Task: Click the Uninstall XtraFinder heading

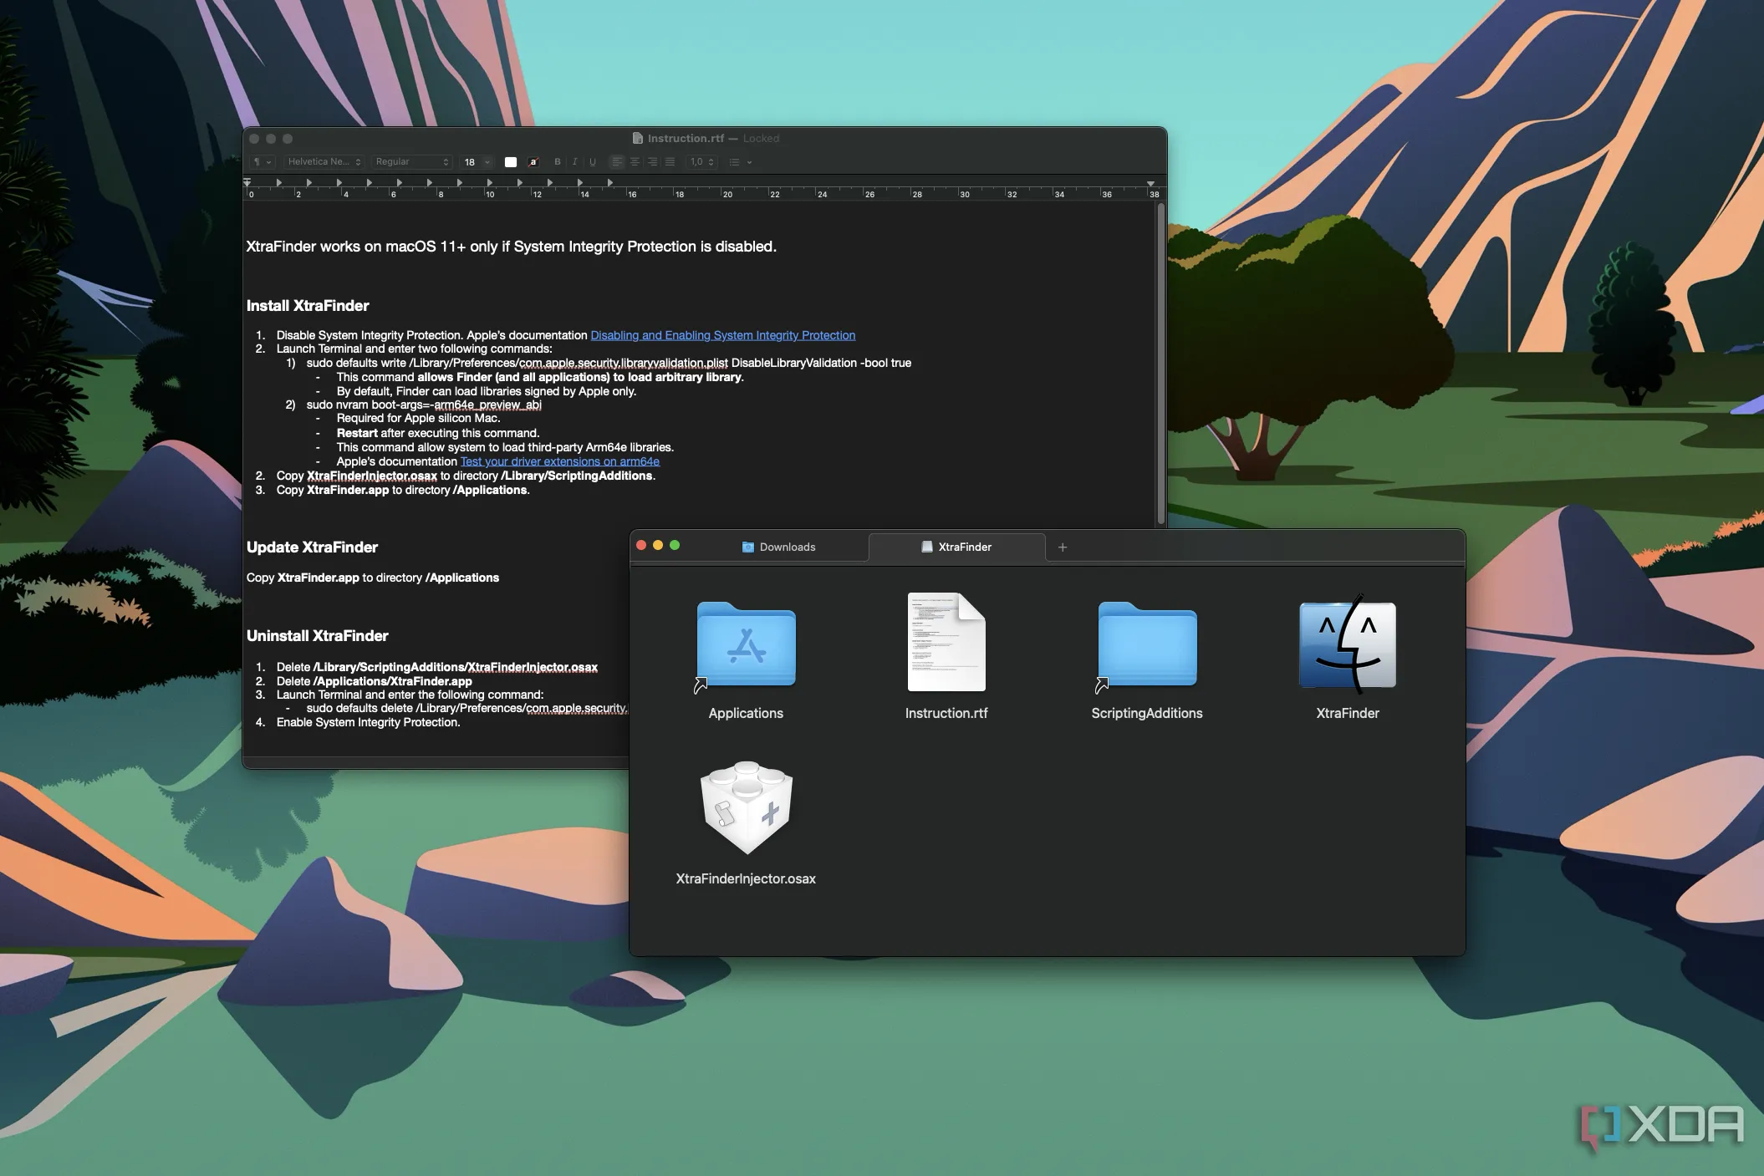Action: tap(317, 636)
